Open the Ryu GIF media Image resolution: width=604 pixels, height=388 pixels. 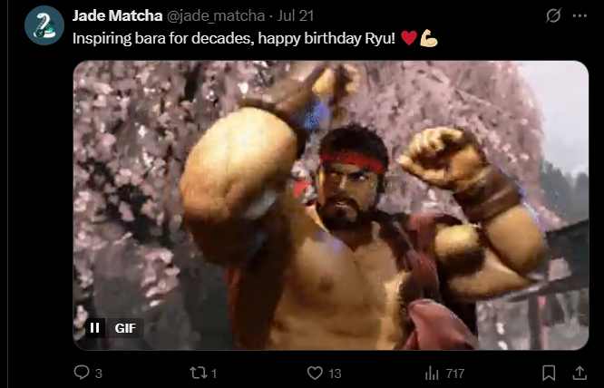coord(331,205)
